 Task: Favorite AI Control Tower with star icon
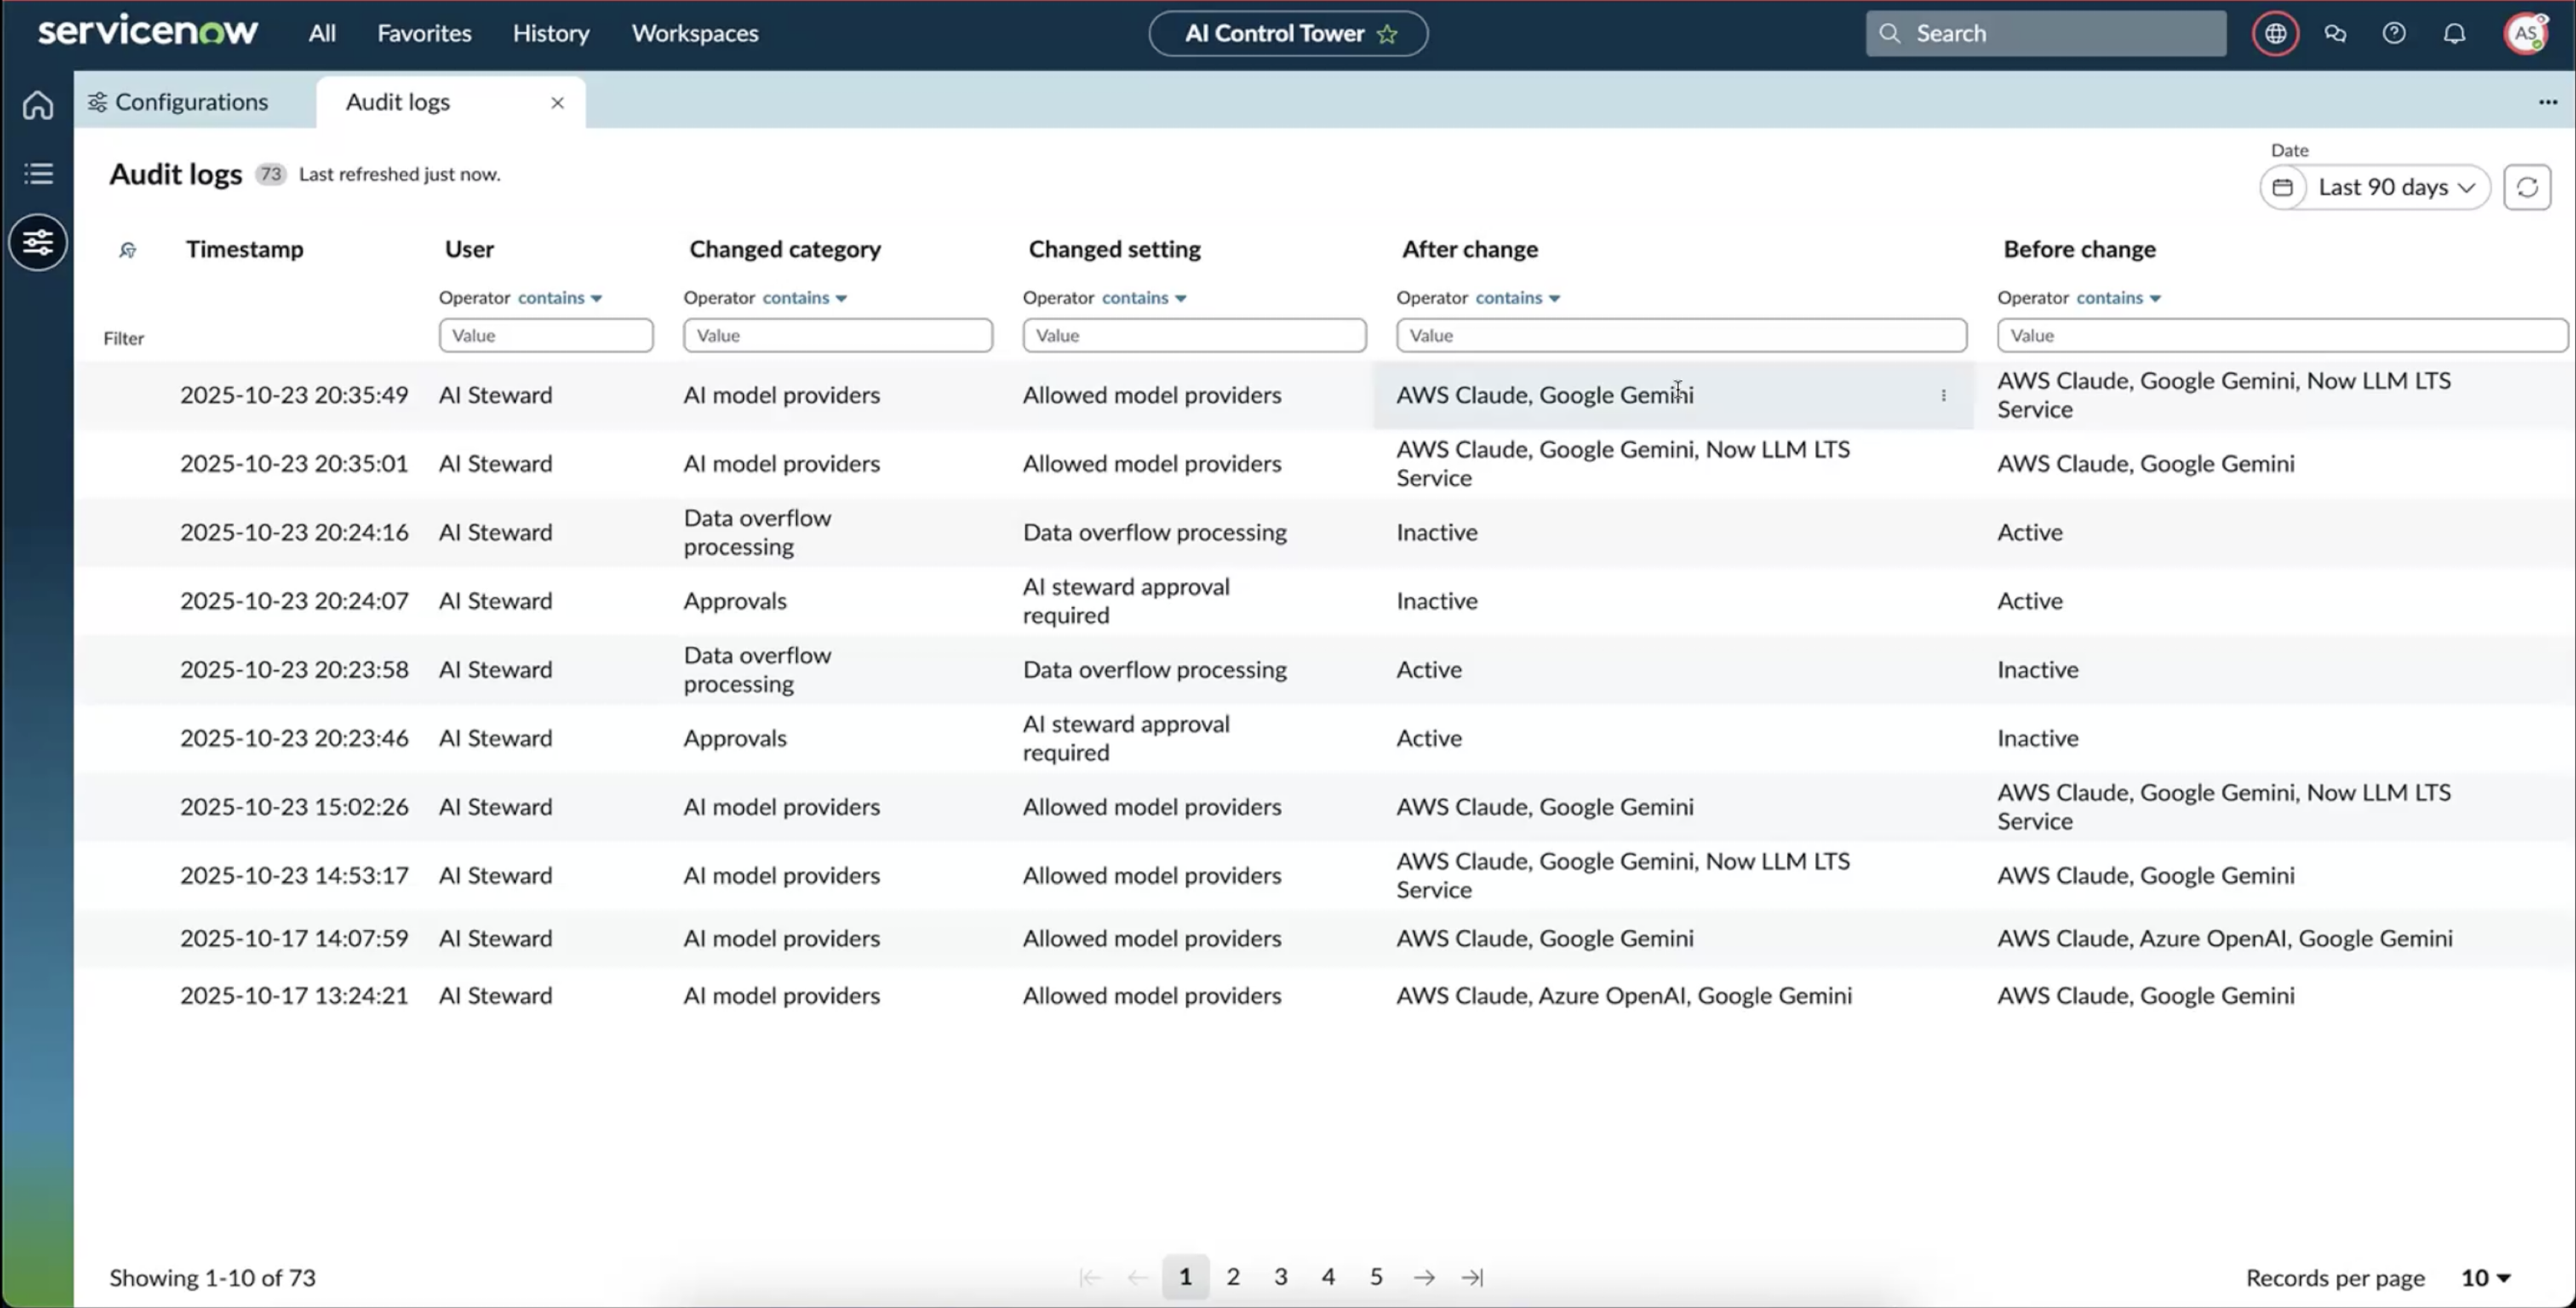(x=1387, y=34)
